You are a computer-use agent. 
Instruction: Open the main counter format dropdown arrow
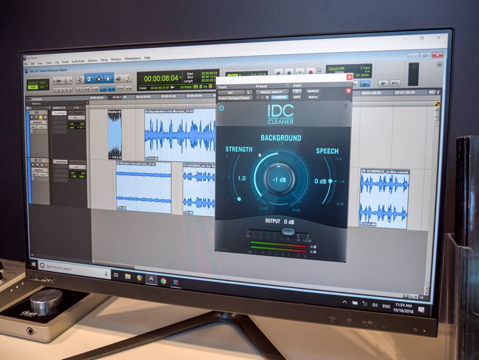point(180,78)
